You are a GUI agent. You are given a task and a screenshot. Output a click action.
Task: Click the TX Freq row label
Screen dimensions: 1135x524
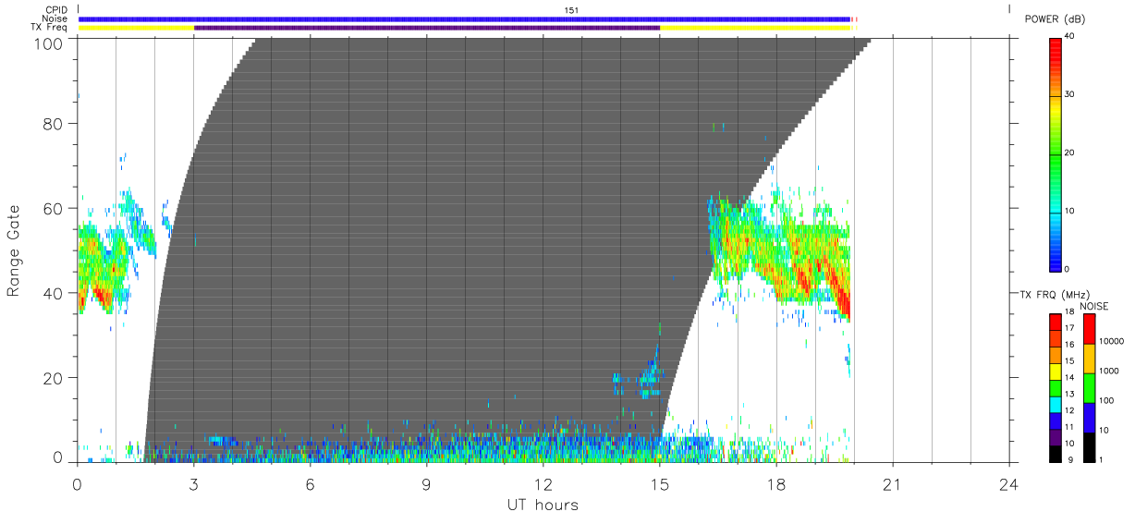(50, 28)
